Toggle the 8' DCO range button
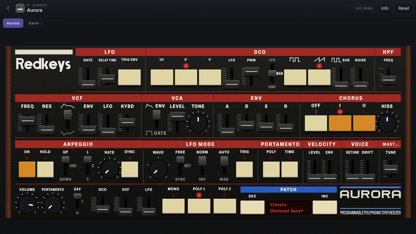The width and height of the screenshot is (416, 234). pos(186,77)
